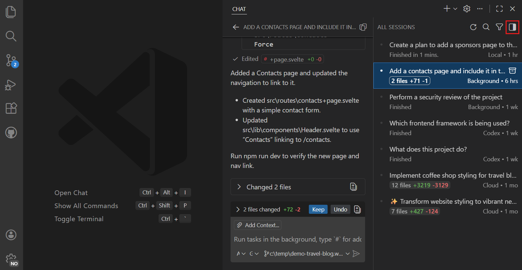Open the more actions menu
Screen dimensions: 522x270
click(x=480, y=8)
